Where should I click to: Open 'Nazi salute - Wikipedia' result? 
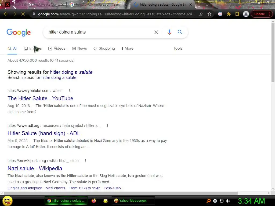(35, 168)
